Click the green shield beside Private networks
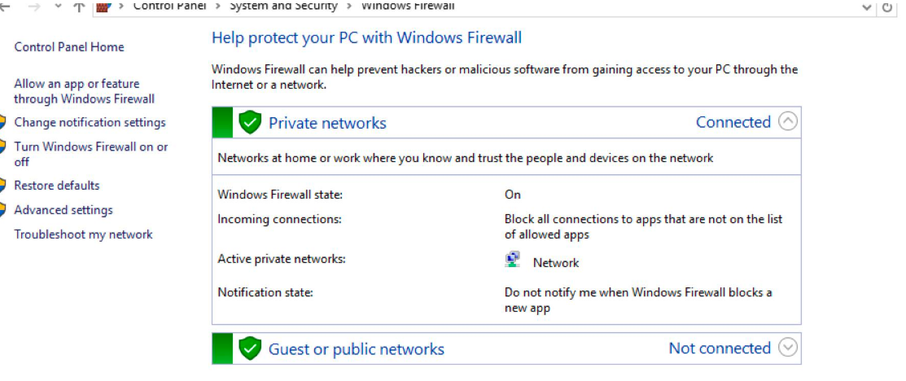 click(x=249, y=123)
